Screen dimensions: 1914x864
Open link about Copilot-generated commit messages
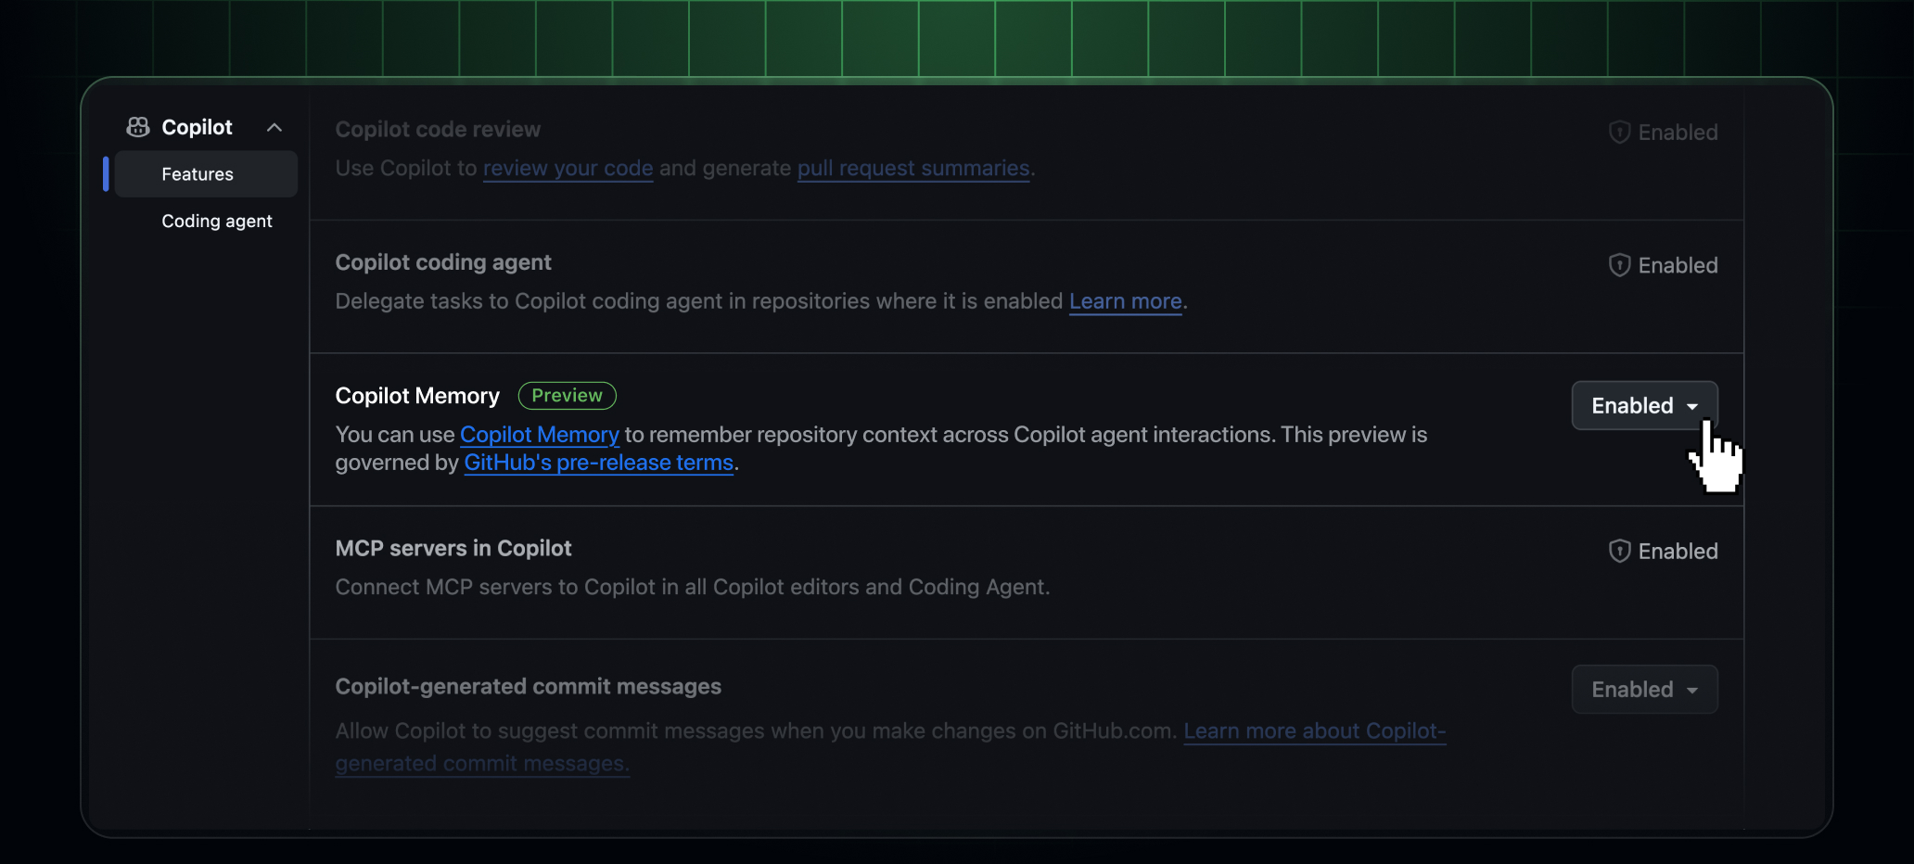pyautogui.click(x=1315, y=731)
